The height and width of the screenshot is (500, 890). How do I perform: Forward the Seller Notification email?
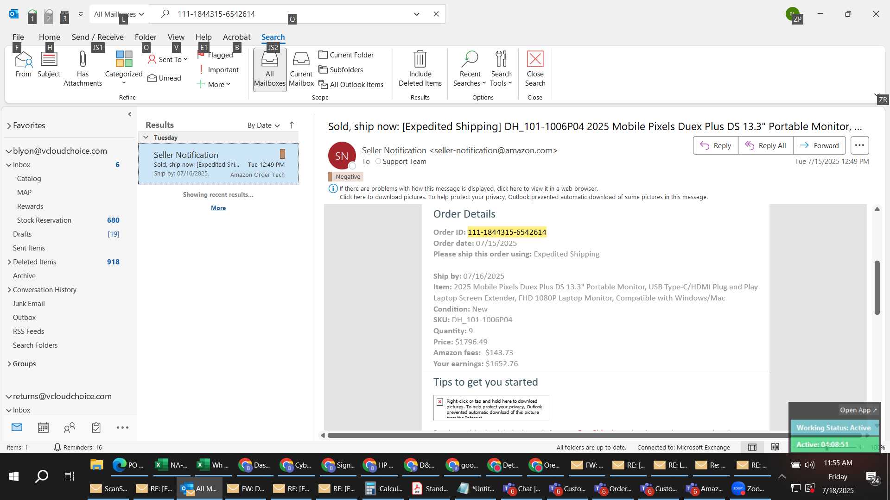(819, 145)
